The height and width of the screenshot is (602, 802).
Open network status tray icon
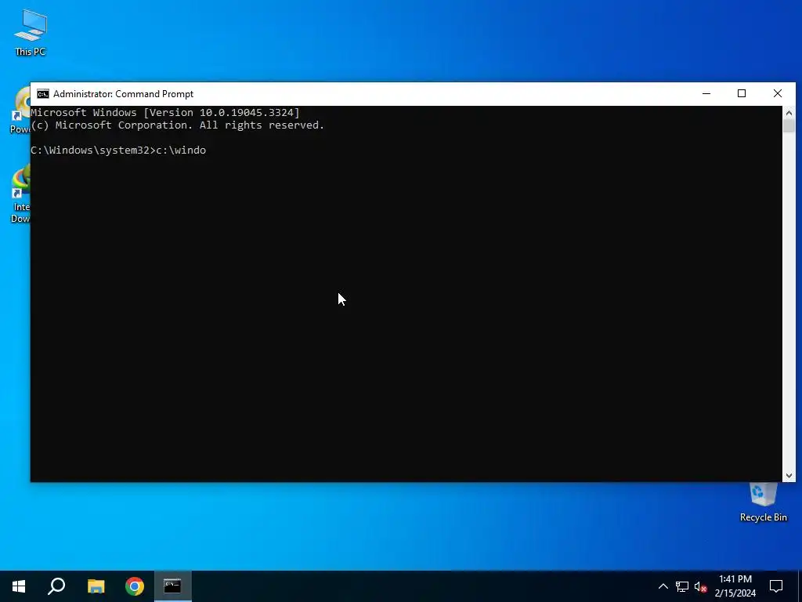[682, 586]
